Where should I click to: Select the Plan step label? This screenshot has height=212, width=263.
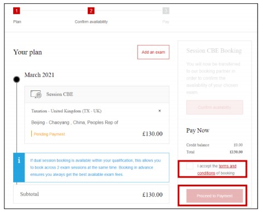click(17, 22)
